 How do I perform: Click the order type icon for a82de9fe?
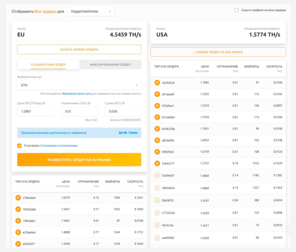[157, 140]
